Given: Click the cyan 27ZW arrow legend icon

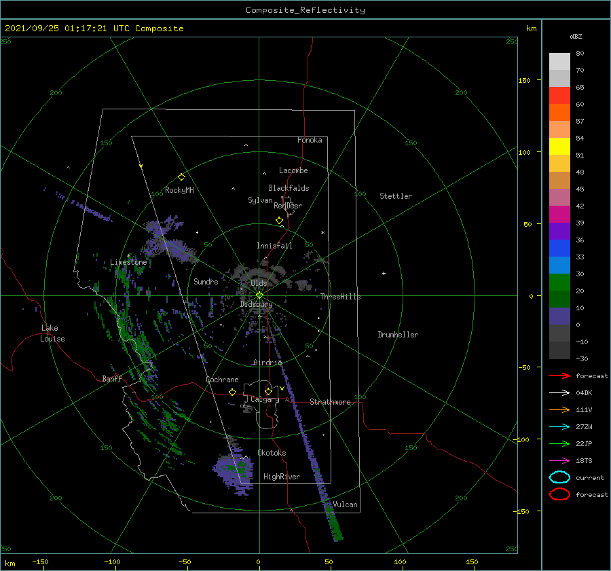Looking at the screenshot, I should click(x=559, y=427).
